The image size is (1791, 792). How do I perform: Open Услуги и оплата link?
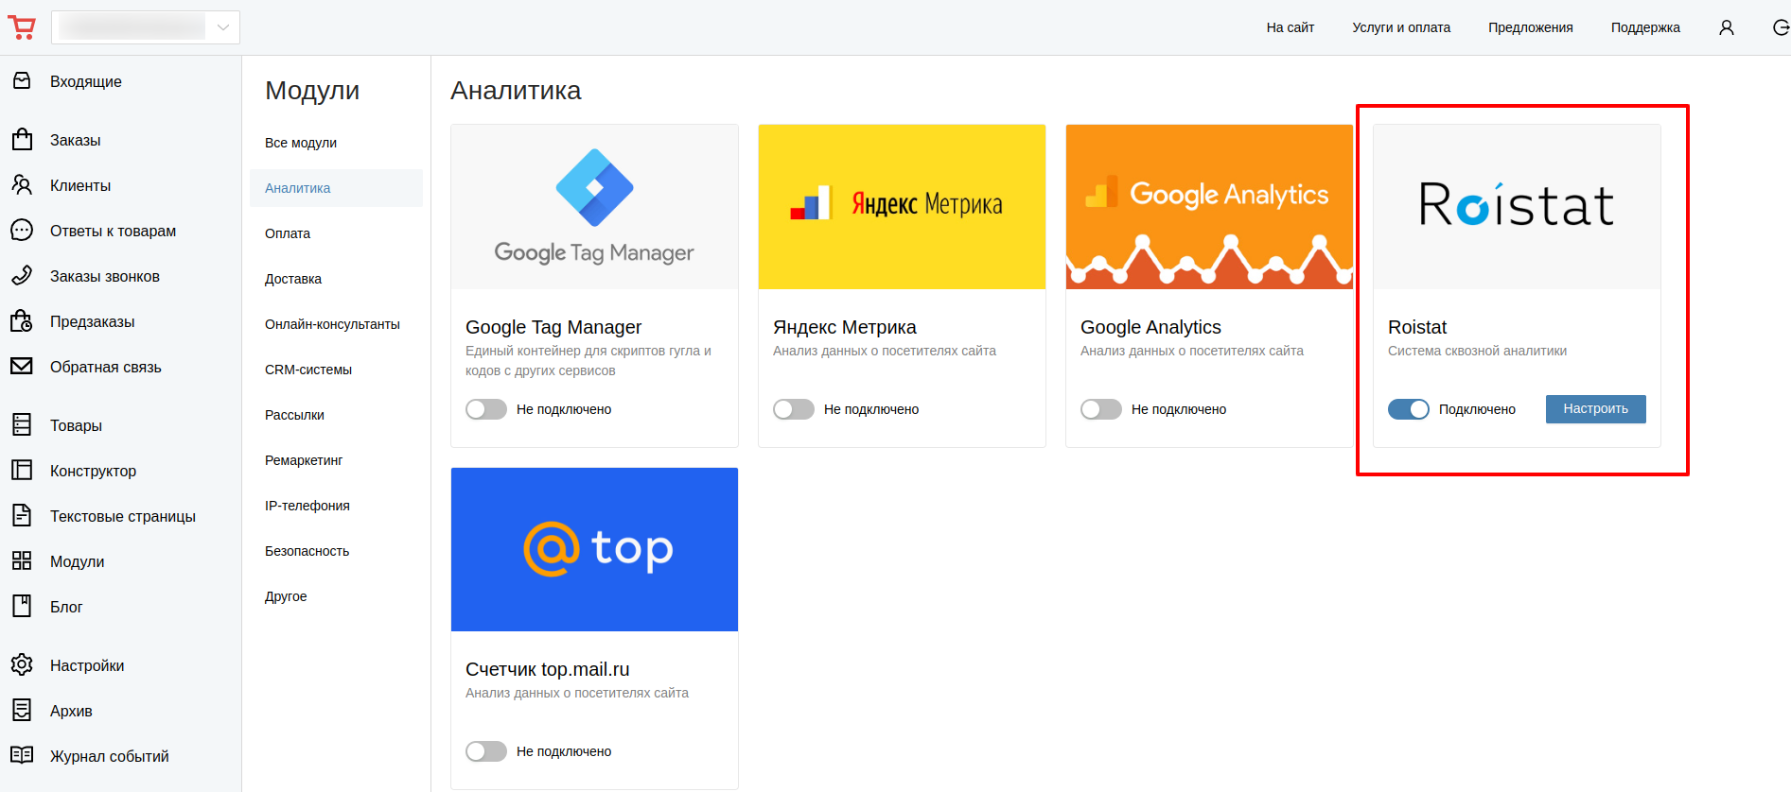(x=1401, y=27)
